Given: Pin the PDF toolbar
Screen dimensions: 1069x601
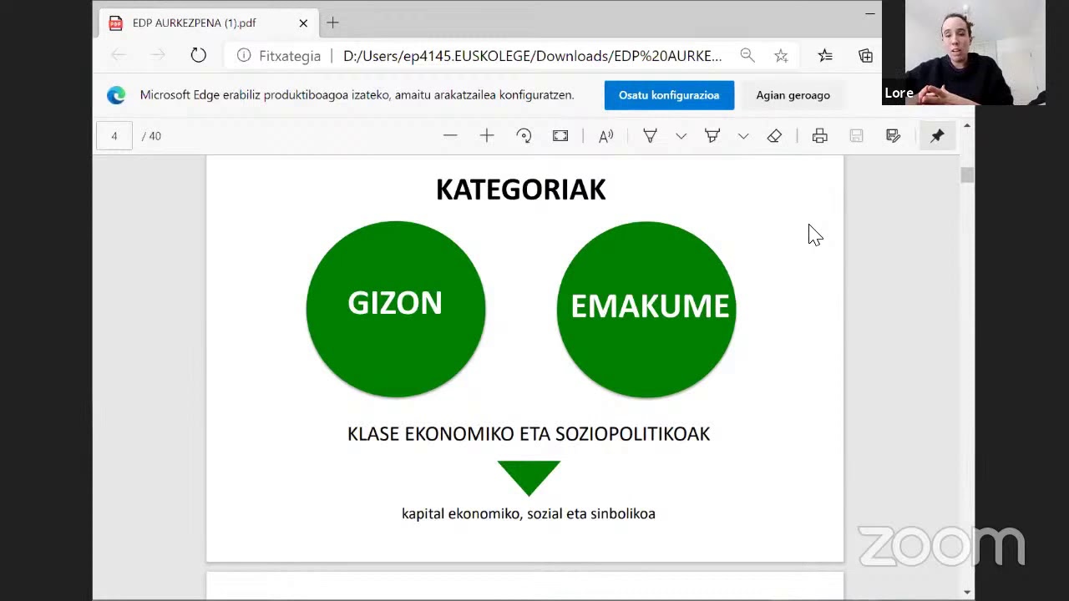Looking at the screenshot, I should (x=937, y=136).
